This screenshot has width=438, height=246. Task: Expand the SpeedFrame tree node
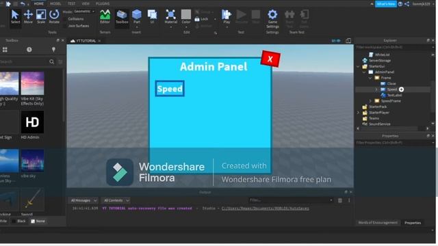click(370, 101)
